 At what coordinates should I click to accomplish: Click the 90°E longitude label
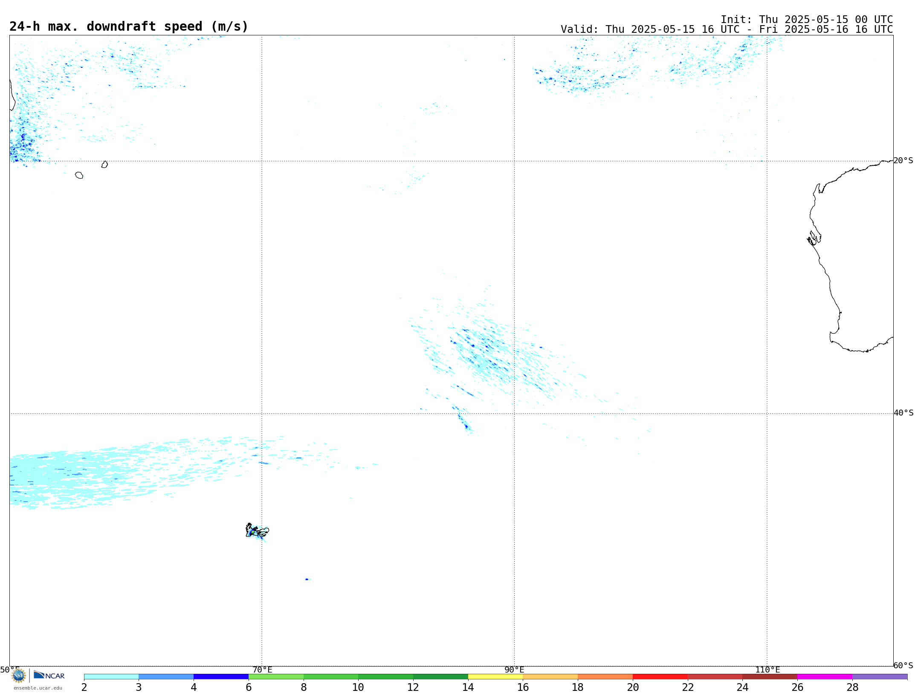514,670
